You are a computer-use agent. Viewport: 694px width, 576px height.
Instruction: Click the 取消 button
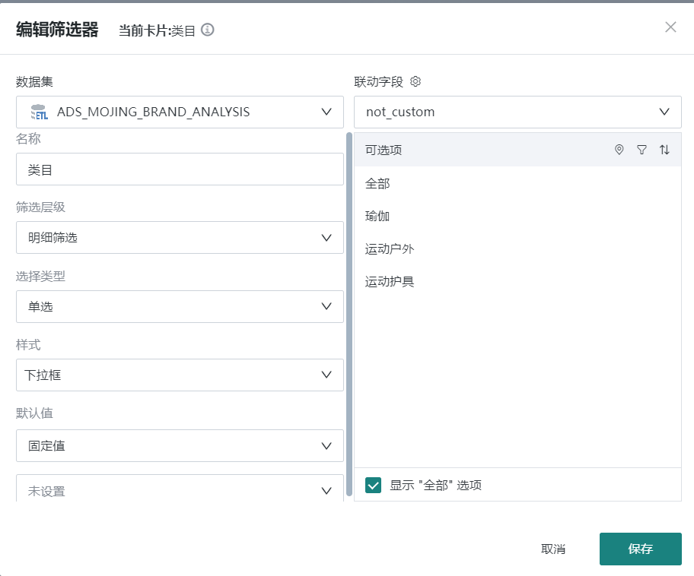pos(553,549)
